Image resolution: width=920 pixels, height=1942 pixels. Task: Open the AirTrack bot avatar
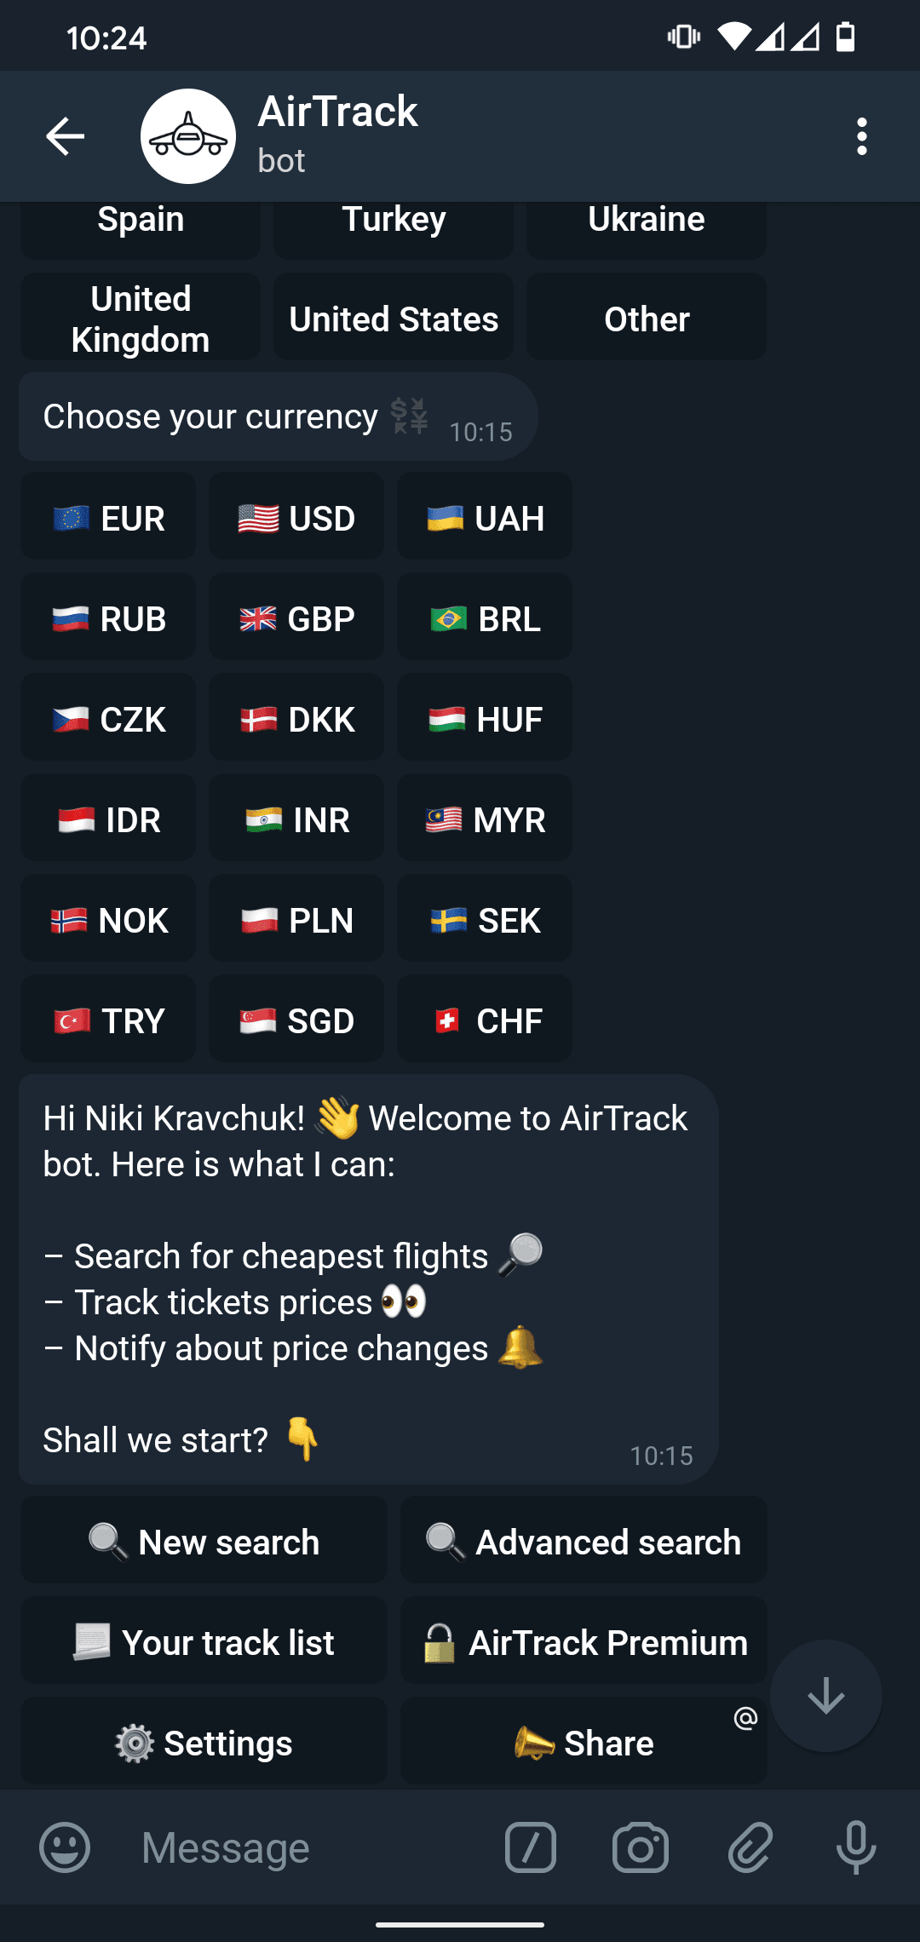188,136
